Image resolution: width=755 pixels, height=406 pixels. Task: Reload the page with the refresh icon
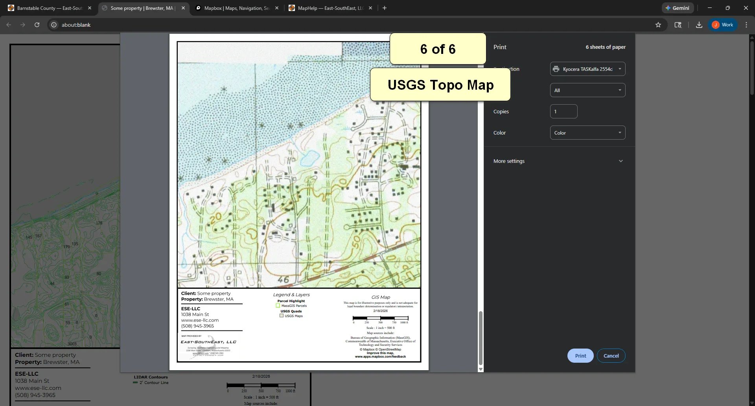point(37,24)
